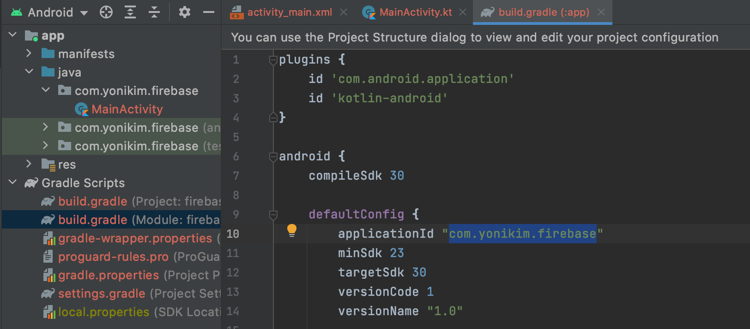Click the selected text com.yonikim.firebase
Image resolution: width=750 pixels, height=329 pixels.
tap(522, 234)
